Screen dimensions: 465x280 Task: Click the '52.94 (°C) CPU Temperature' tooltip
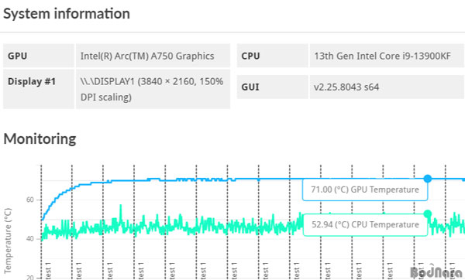coord(365,224)
